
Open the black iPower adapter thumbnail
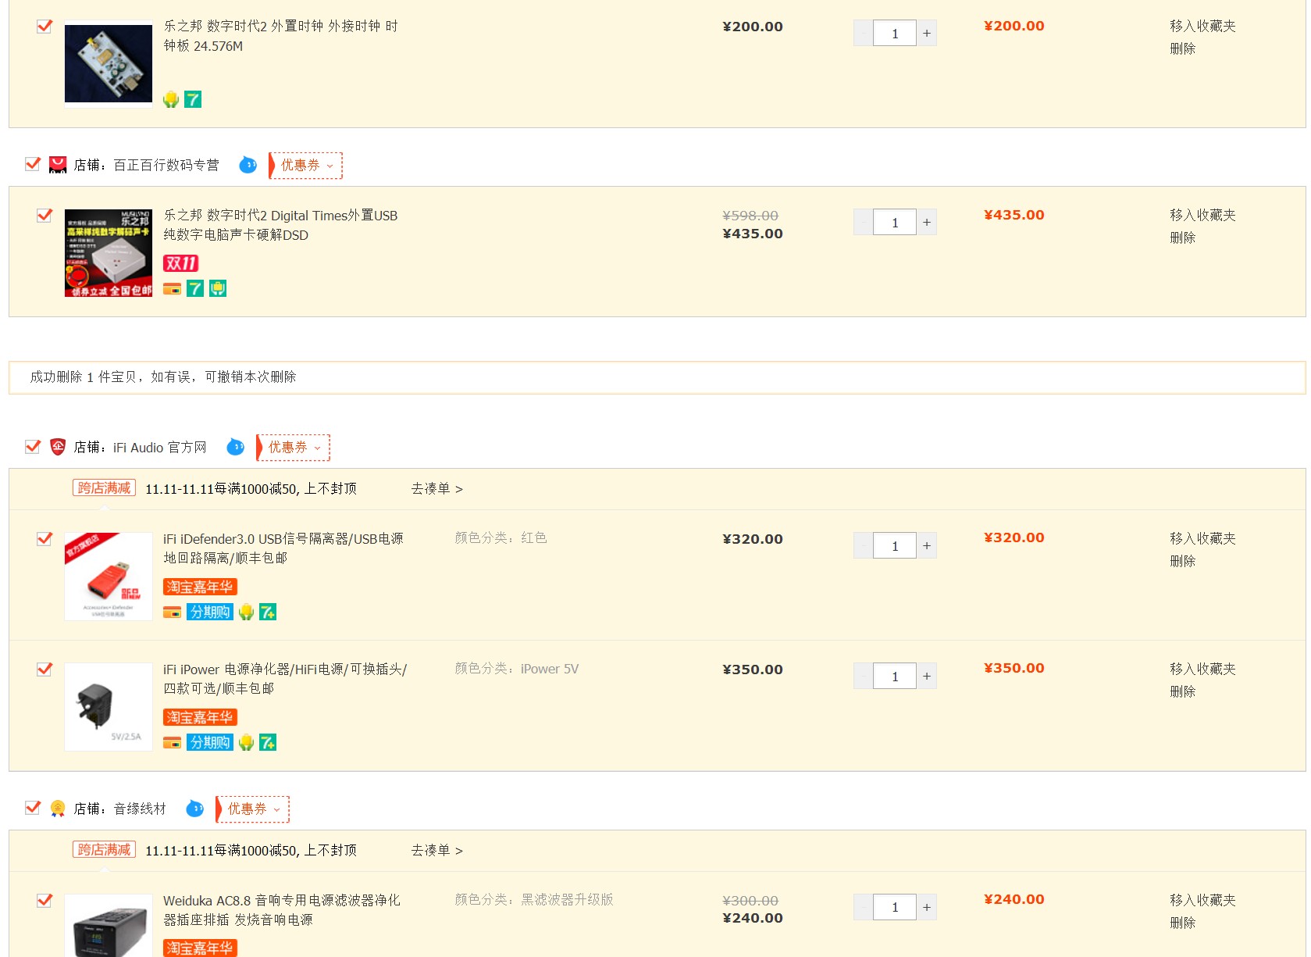tap(109, 707)
